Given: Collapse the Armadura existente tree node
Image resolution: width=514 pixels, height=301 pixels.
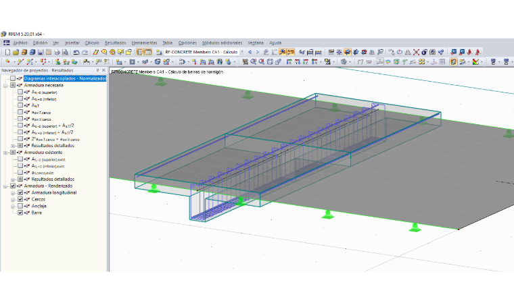Looking at the screenshot, I should click(x=5, y=153).
